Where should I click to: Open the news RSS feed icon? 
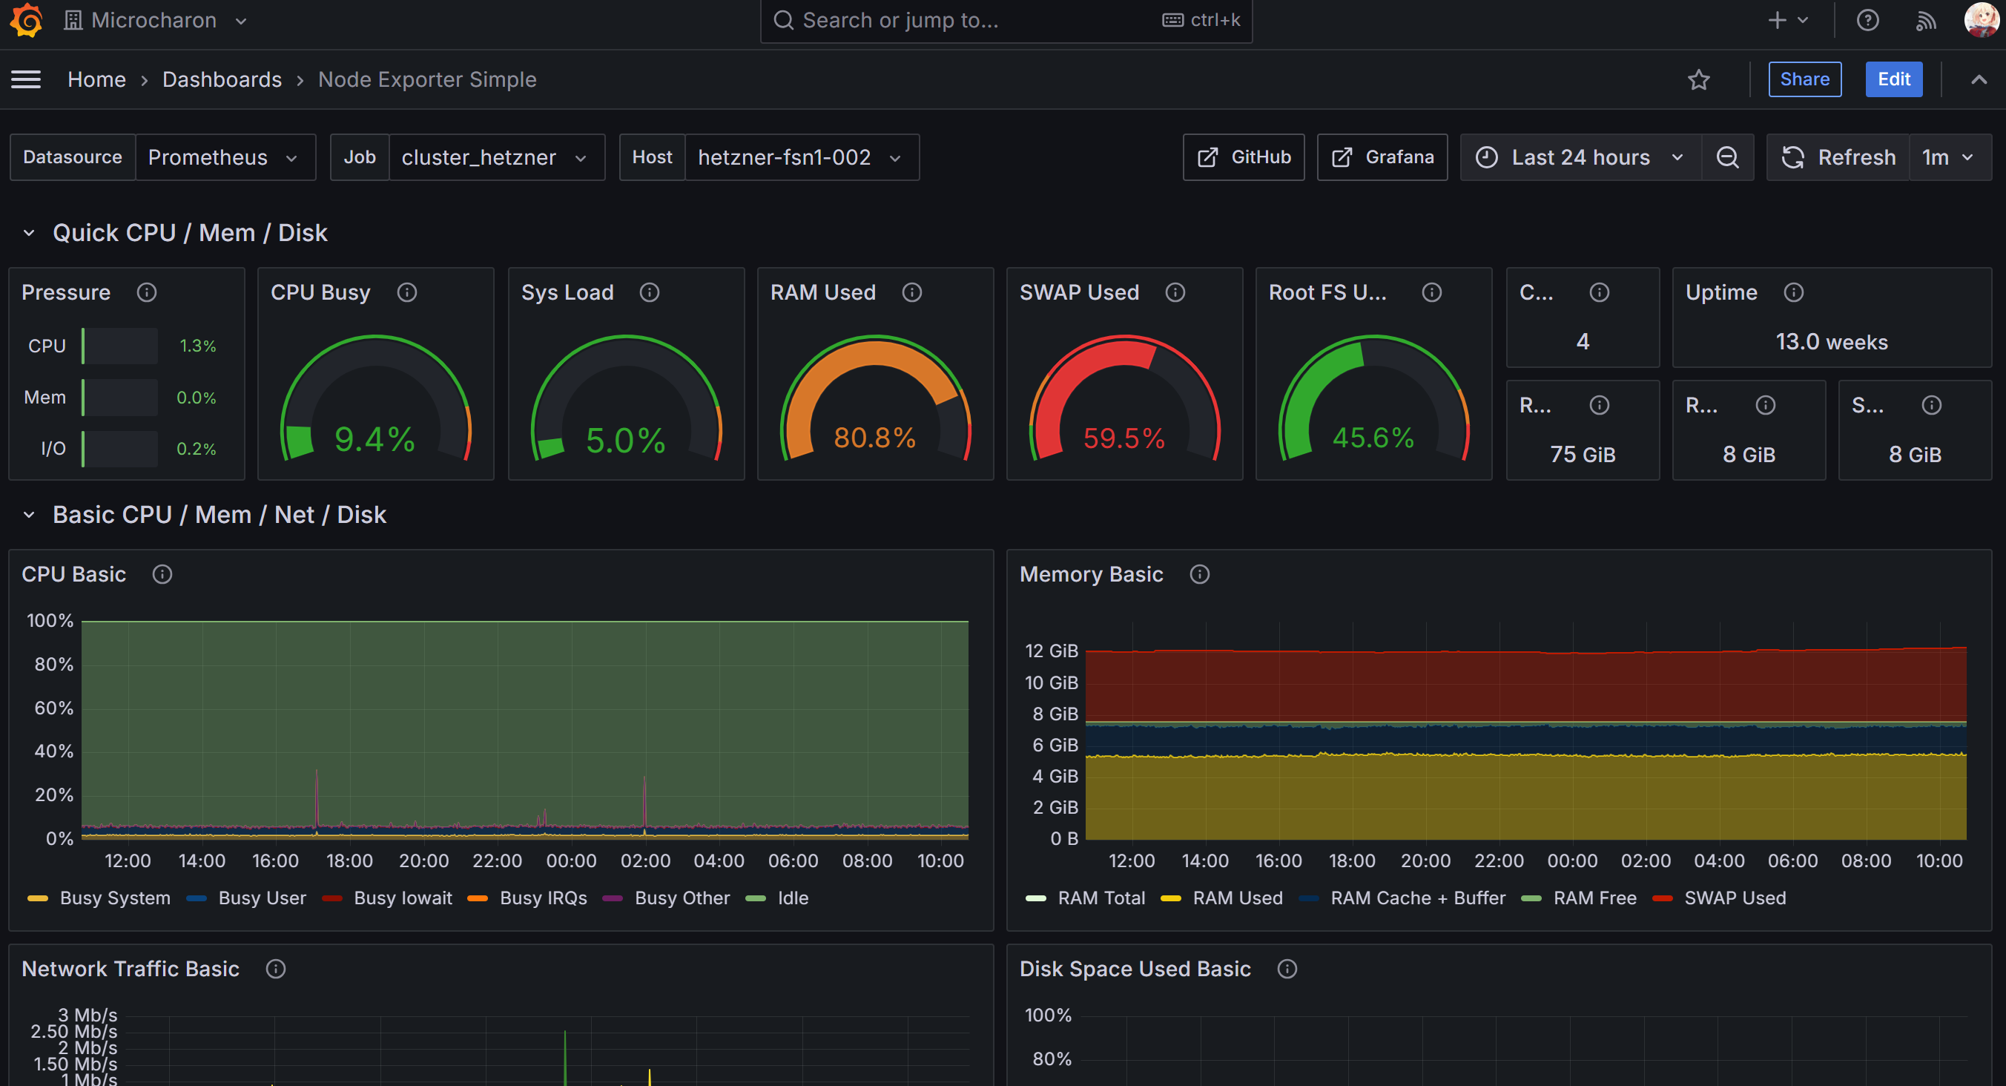coord(1925,20)
